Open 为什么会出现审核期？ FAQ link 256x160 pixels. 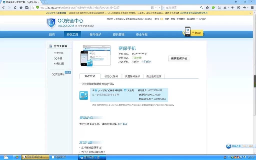tap(93, 152)
